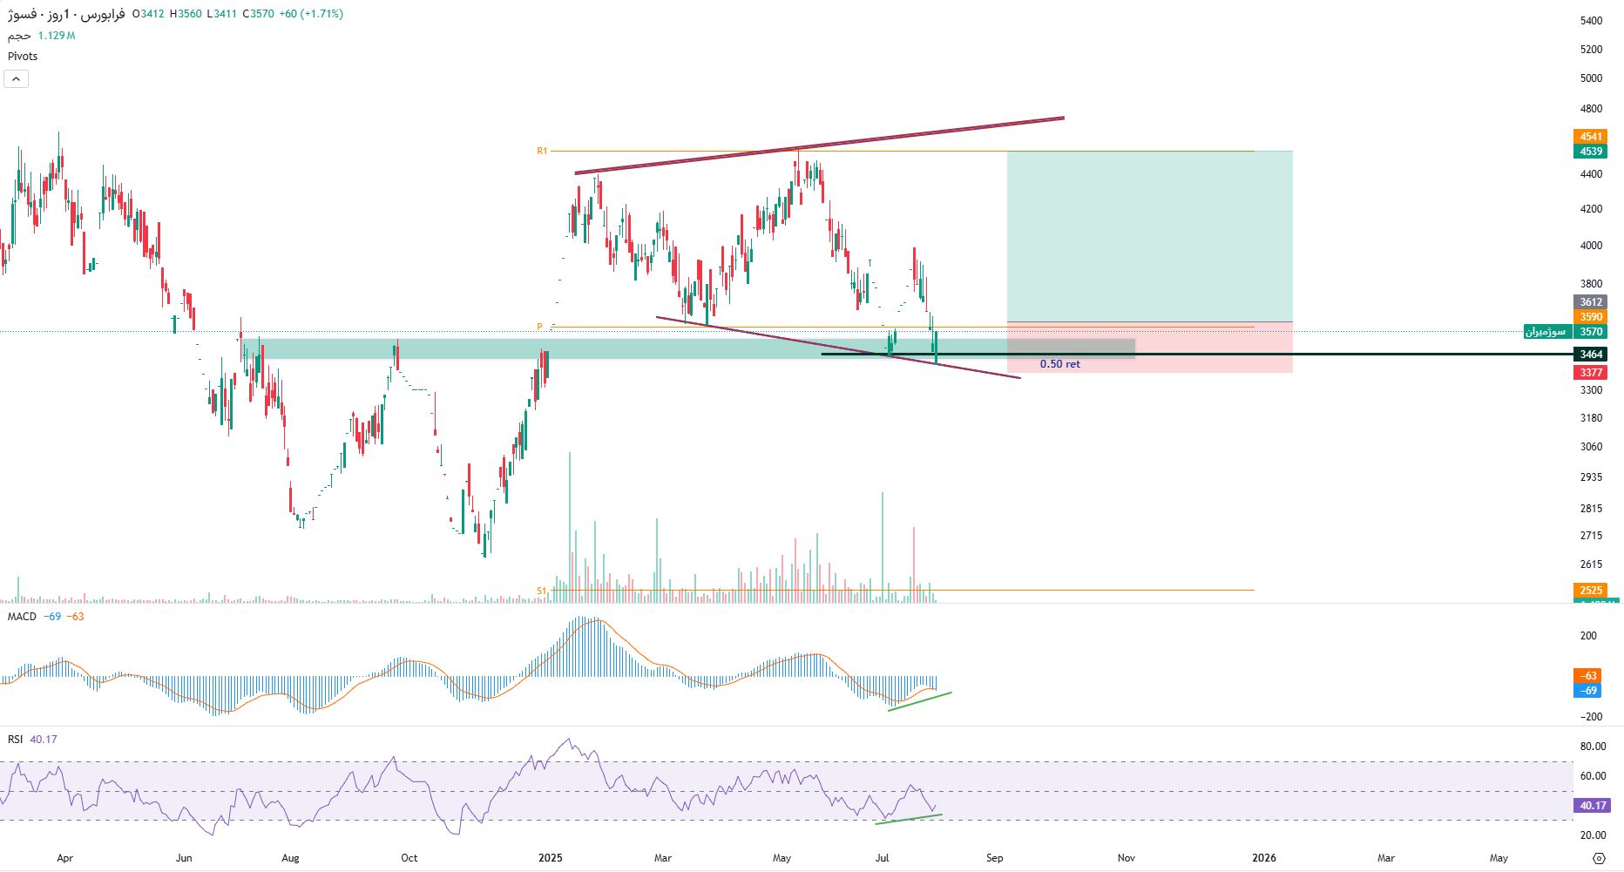
Task: Click the 3590 orange price label
Action: (1591, 317)
